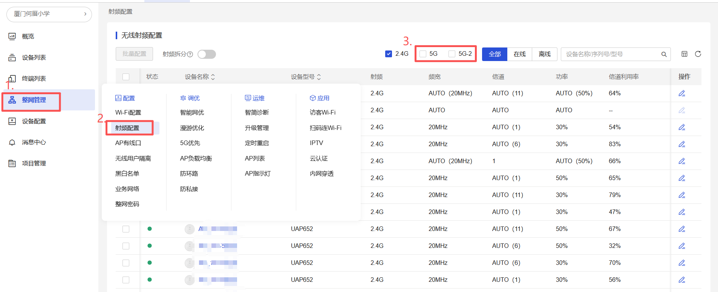Check the 5G band checkbox
This screenshot has height=292, width=718.
(423, 54)
